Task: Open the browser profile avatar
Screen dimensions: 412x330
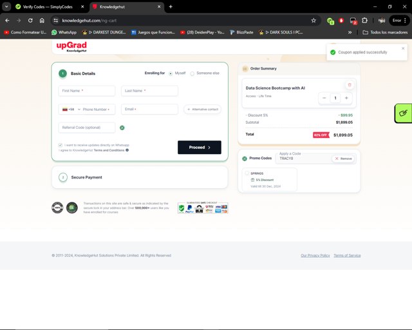Action: click(382, 20)
